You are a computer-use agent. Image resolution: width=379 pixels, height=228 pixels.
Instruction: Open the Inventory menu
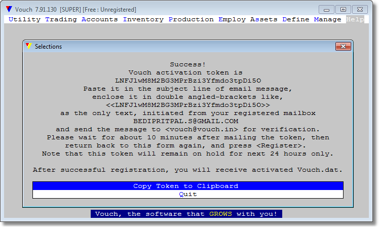pos(143,19)
